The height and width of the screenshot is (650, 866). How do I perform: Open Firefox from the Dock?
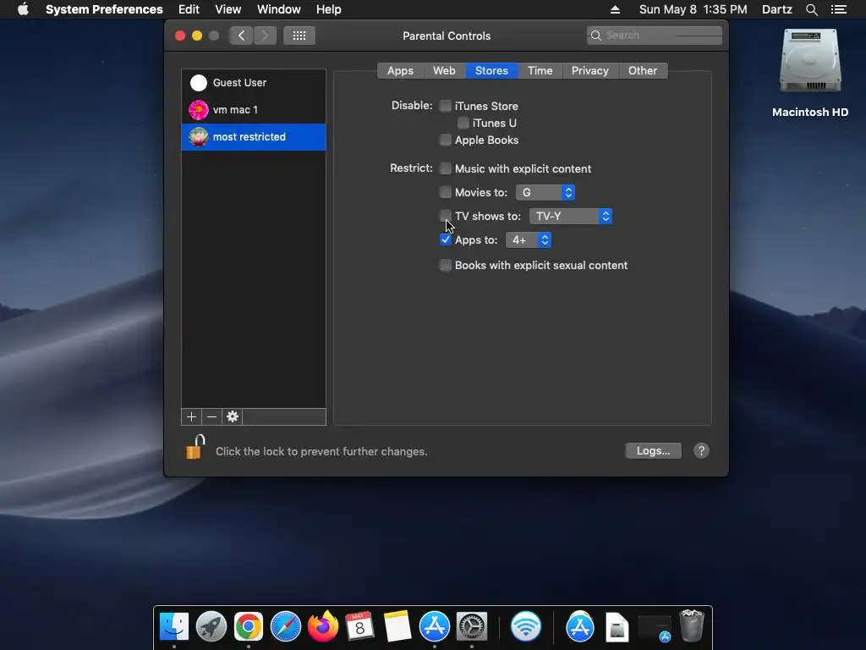point(323,626)
